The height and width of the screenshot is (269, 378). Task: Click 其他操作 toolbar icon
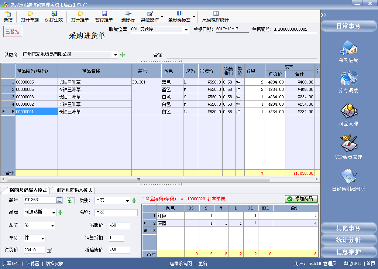150,16
